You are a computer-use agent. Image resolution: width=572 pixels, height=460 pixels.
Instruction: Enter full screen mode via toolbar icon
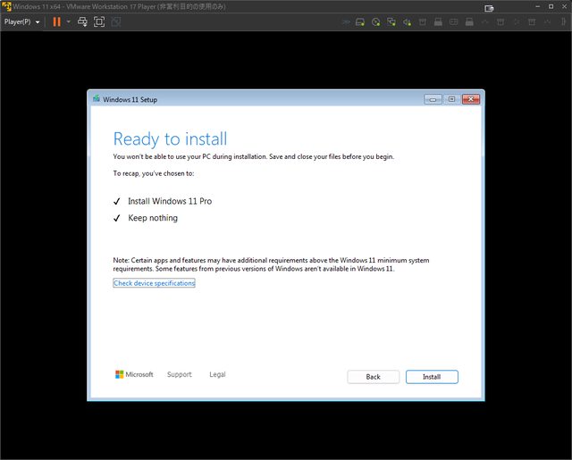tap(98, 21)
